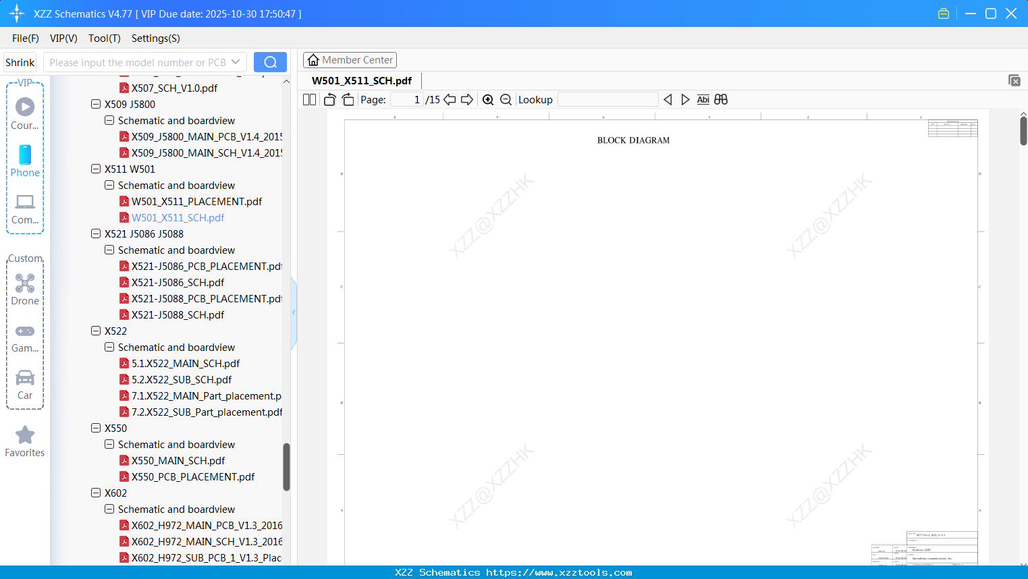Select the two-page view icon
Screen dimensions: 1028x579
coord(309,99)
